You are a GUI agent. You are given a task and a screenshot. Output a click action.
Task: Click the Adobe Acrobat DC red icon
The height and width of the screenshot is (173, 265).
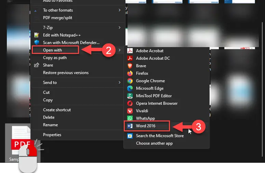point(130,58)
